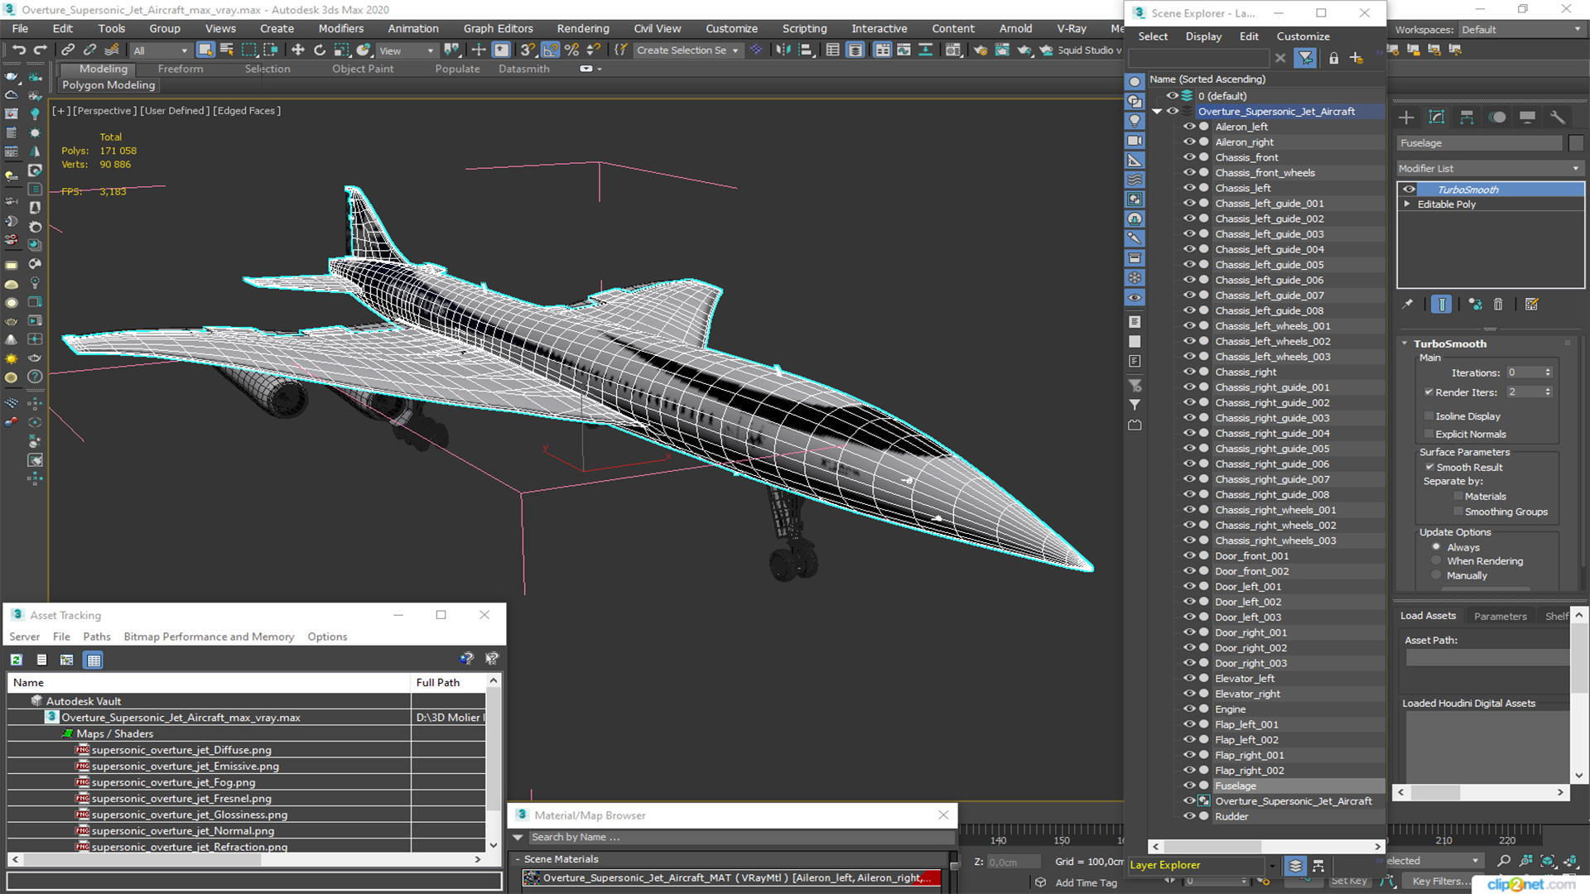This screenshot has height=894, width=1590.
Task: Open Asset Tracking Paths menu
Action: [96, 637]
